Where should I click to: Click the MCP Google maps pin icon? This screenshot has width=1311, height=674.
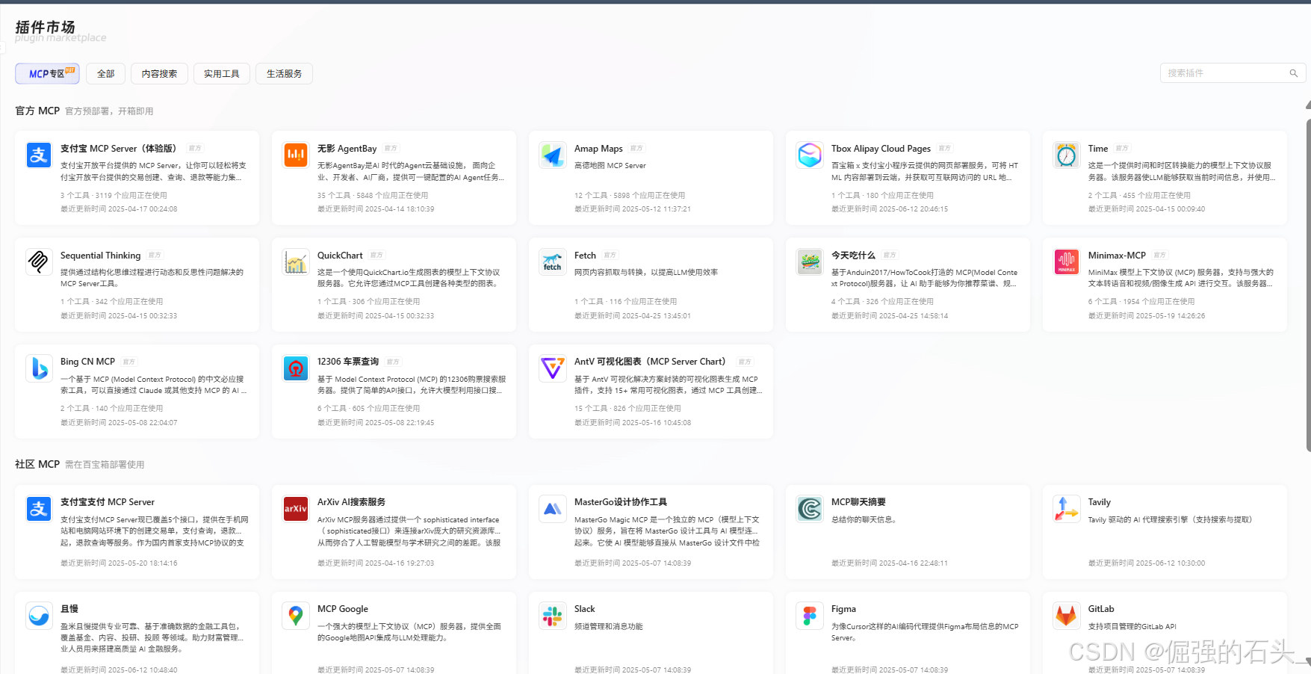(x=296, y=616)
